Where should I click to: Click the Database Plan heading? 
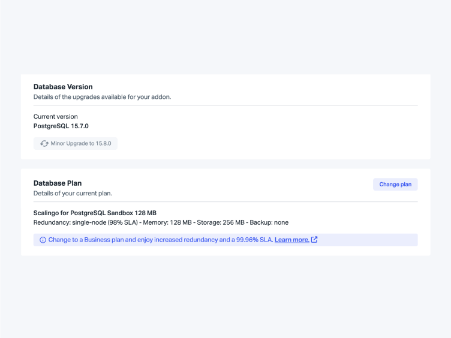pyautogui.click(x=58, y=183)
